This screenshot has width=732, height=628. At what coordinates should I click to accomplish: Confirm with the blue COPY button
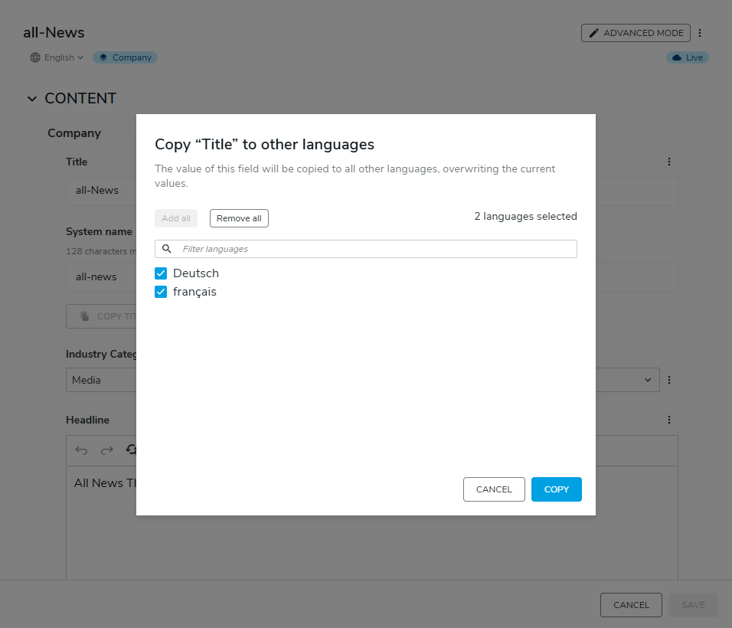click(557, 489)
